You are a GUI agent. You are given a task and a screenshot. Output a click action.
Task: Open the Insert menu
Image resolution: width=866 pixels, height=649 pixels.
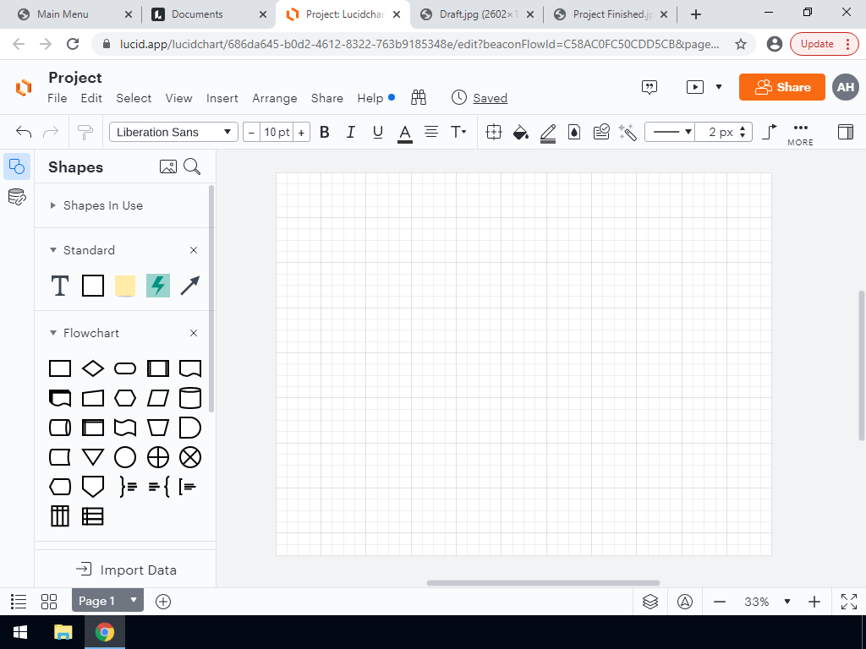pos(222,98)
